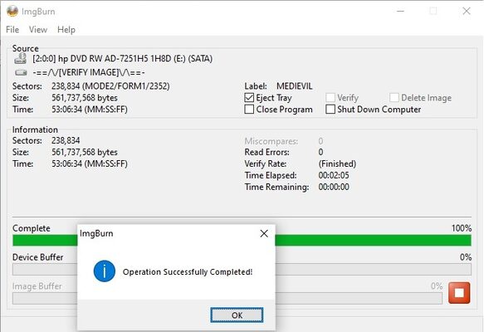Click the ImgBurn flame logo icon

pos(12,11)
